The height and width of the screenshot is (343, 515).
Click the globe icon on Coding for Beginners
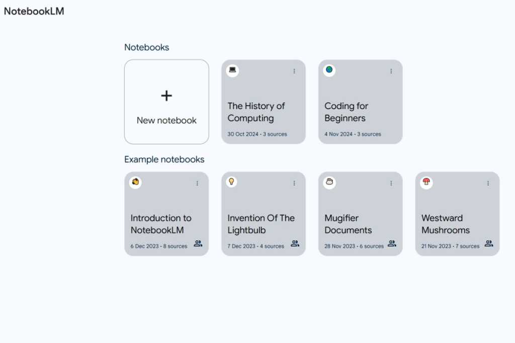point(329,70)
